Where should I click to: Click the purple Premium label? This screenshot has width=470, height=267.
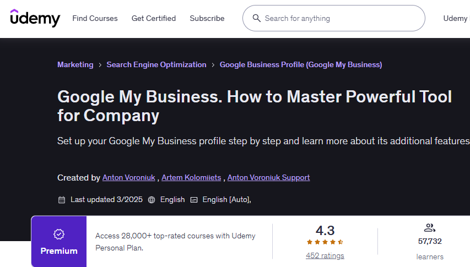pos(59,251)
